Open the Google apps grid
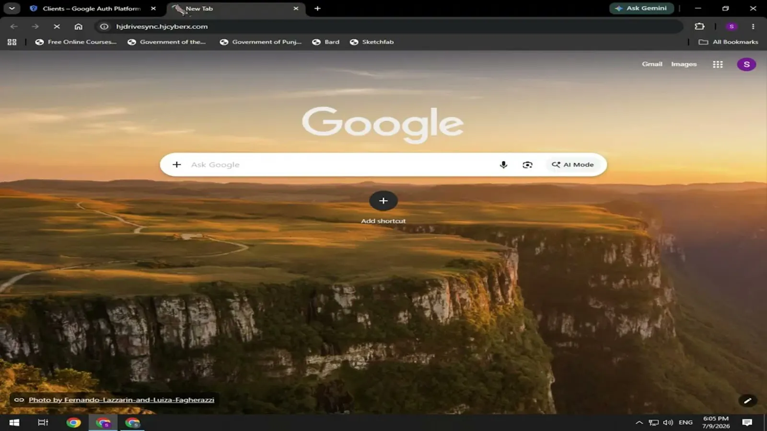 pos(718,64)
